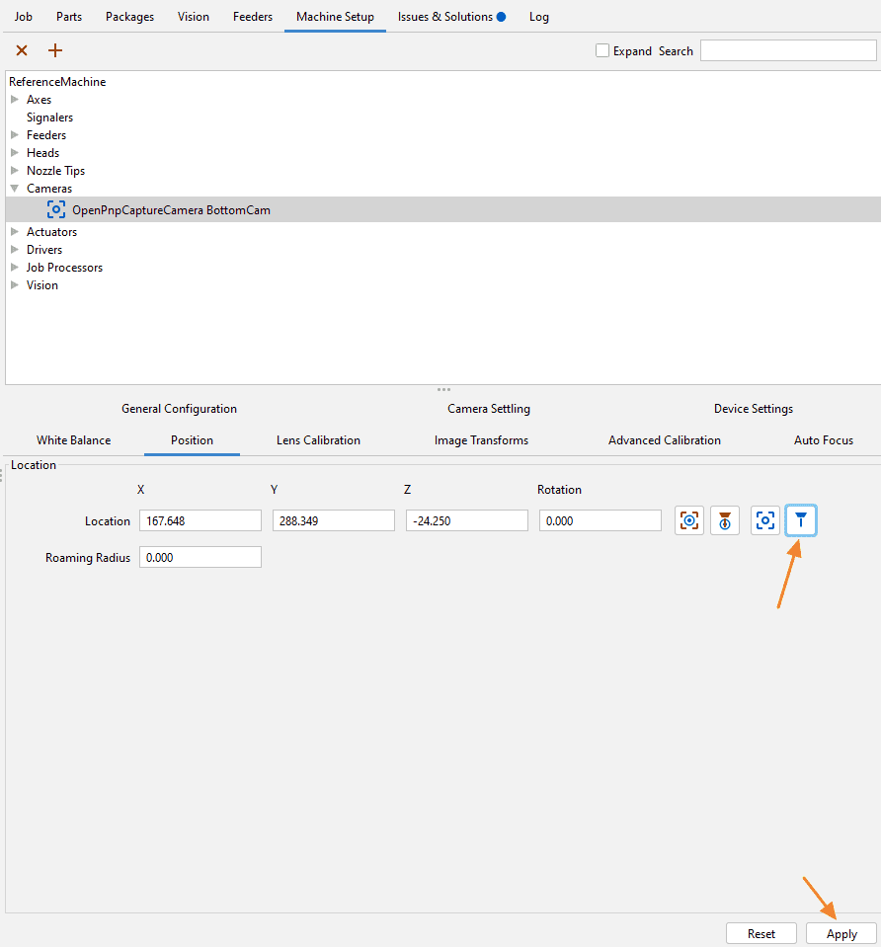This screenshot has height=947, width=881.
Task: Click the plus add icon
Action: [x=55, y=50]
